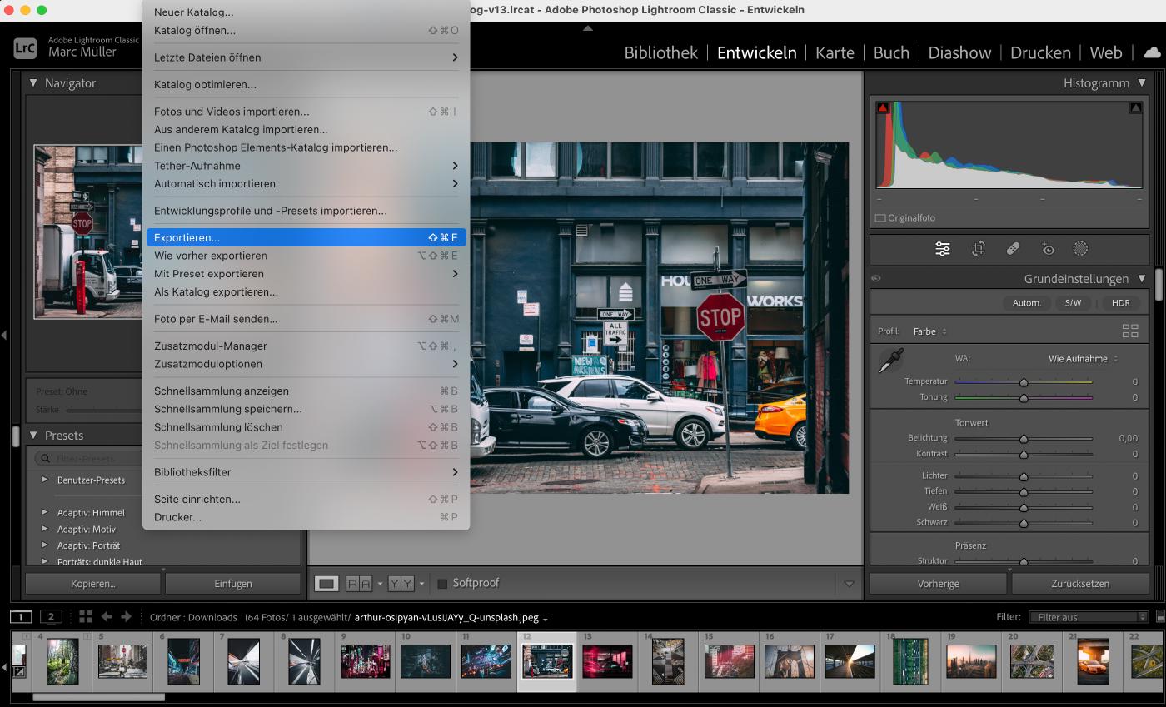Switch to the Bibliothek module
Viewport: 1166px width, 707px height.
tap(660, 52)
